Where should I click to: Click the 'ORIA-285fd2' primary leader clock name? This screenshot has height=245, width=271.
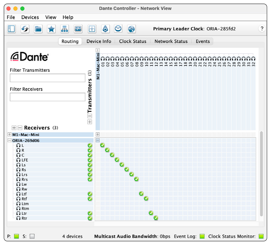coord(221,29)
